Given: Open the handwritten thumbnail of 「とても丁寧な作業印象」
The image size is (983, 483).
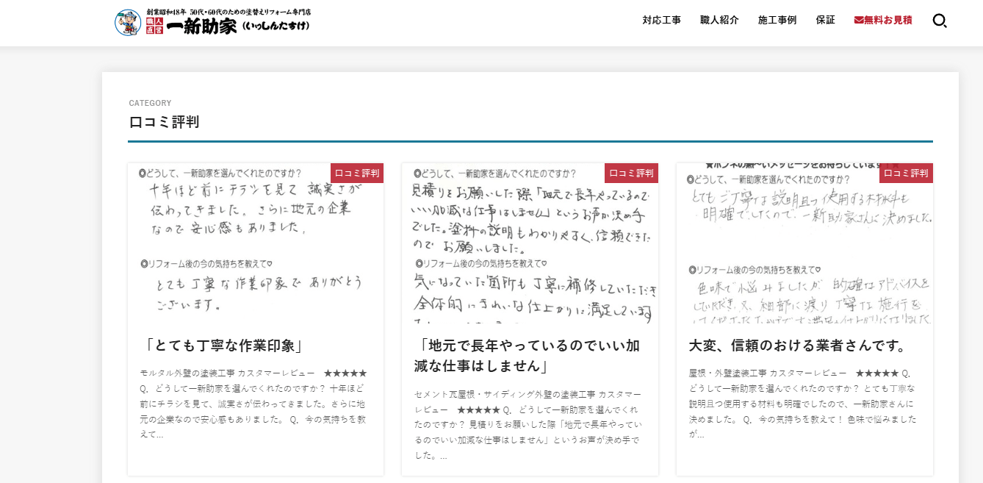Looking at the screenshot, I should coord(256,244).
